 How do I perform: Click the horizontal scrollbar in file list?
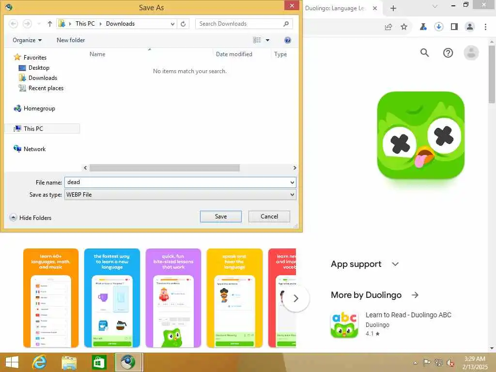click(165, 168)
